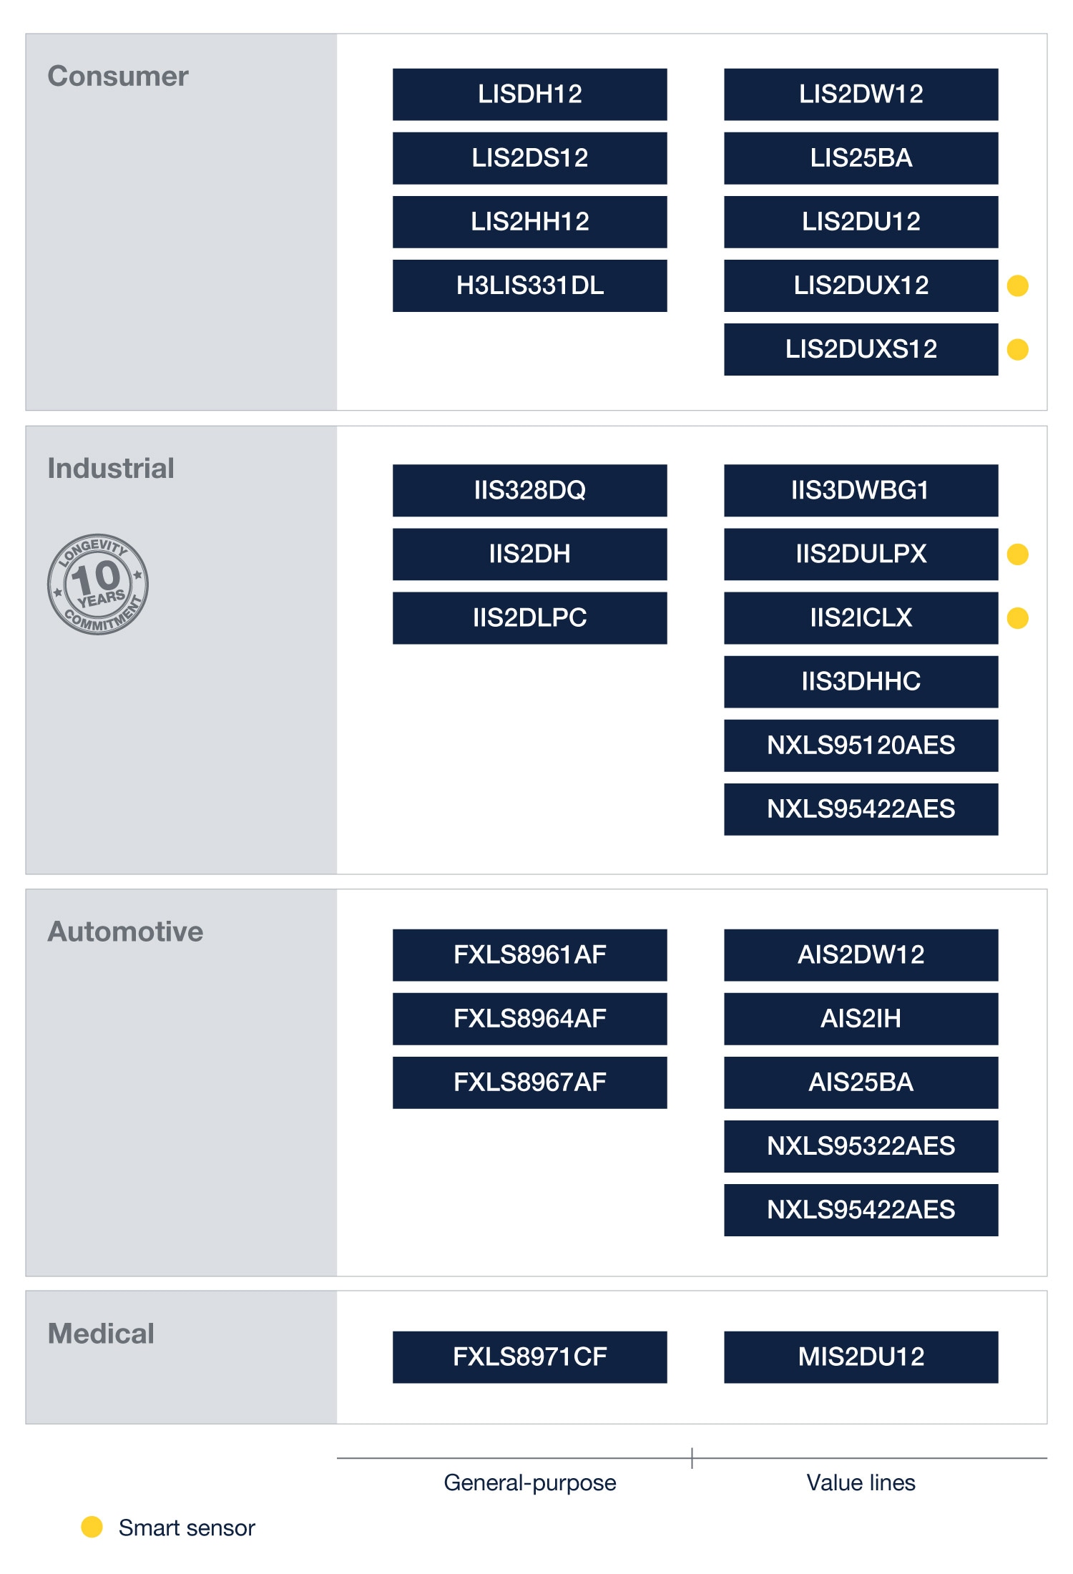Click the yellow dot next to IIS2DULPX
Screen dimensions: 1073x1574
(x=1017, y=554)
